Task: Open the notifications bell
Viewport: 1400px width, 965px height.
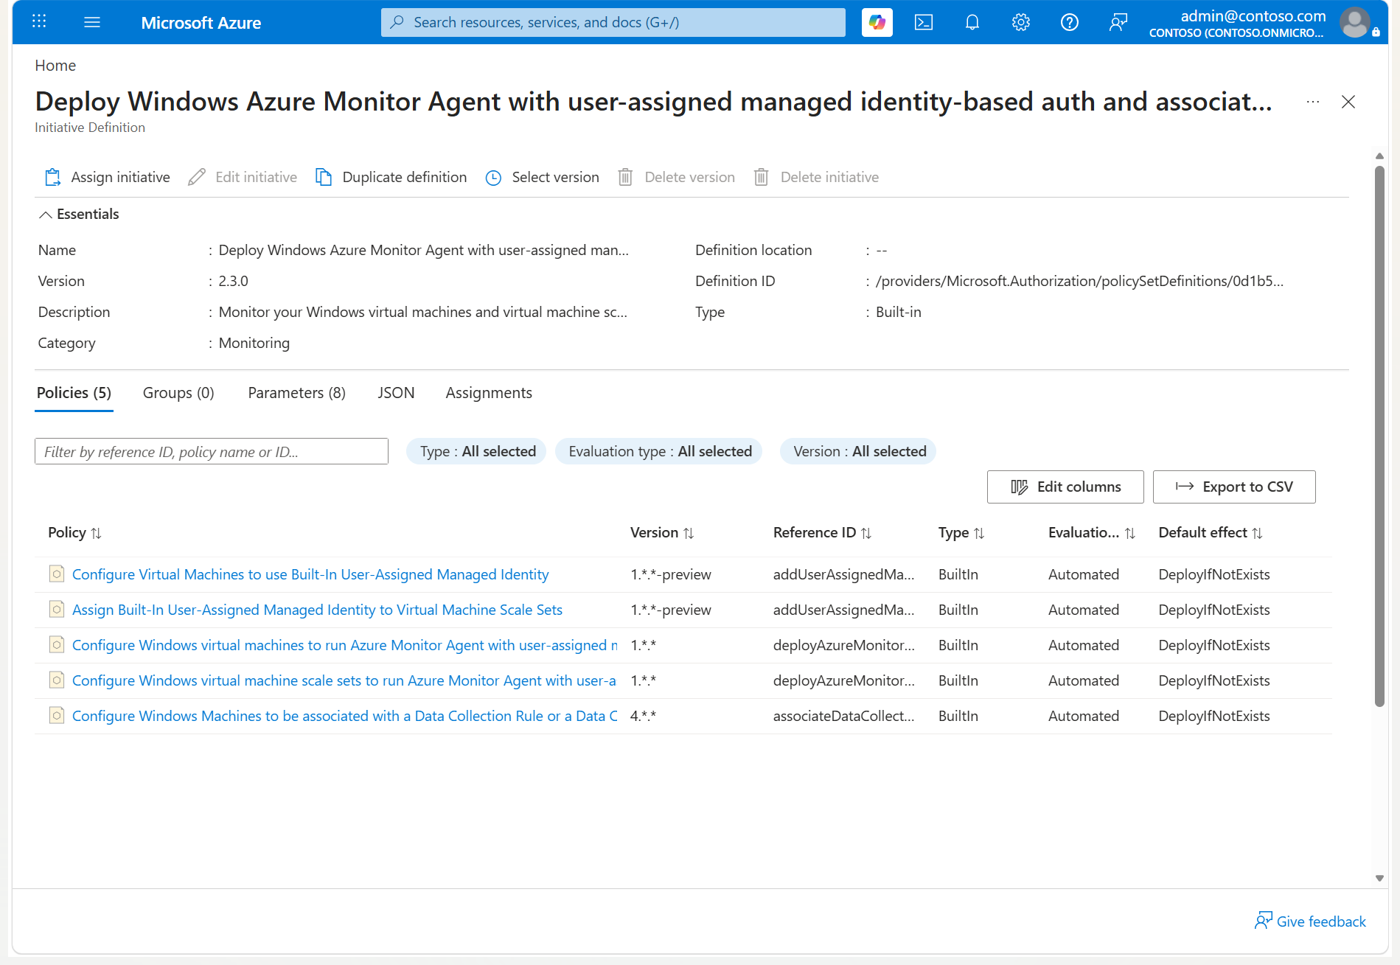Action: coord(972,22)
